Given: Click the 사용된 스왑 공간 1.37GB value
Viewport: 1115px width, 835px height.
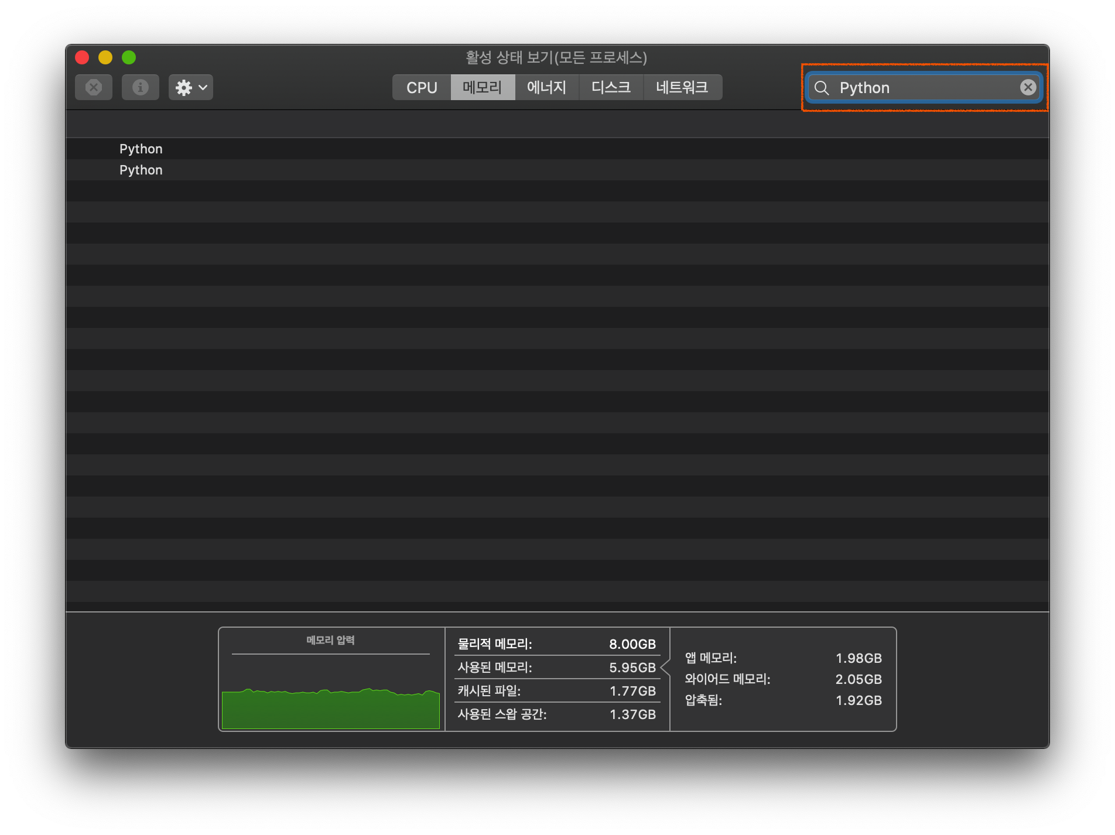Looking at the screenshot, I should 632,714.
